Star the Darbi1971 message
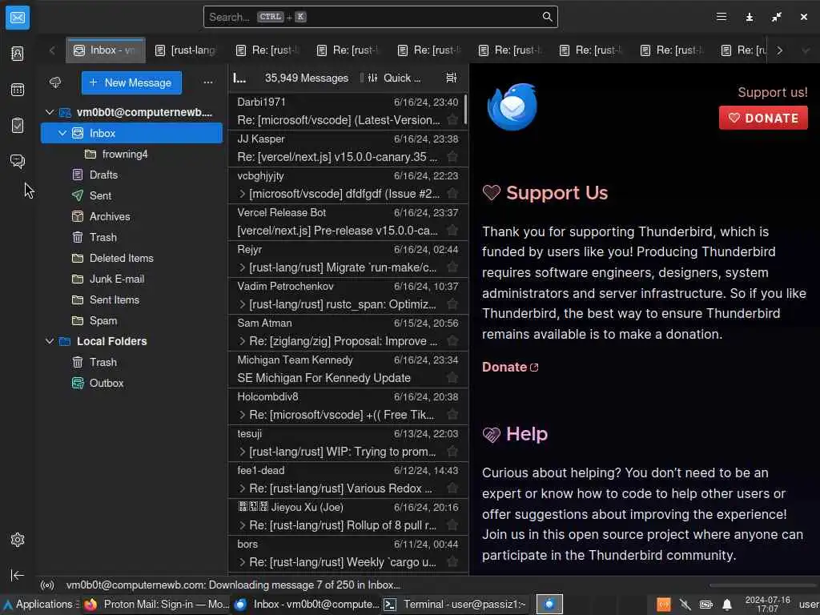The image size is (820, 615). (x=452, y=120)
